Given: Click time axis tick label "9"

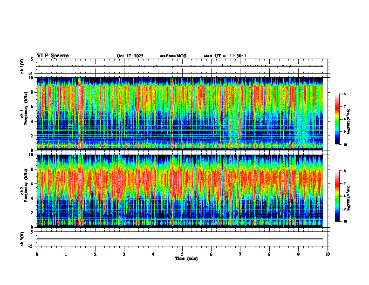Looking at the screenshot, I should click(x=298, y=254).
